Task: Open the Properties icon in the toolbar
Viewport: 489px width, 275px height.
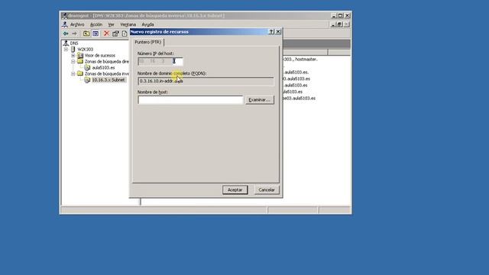Action: (115, 34)
